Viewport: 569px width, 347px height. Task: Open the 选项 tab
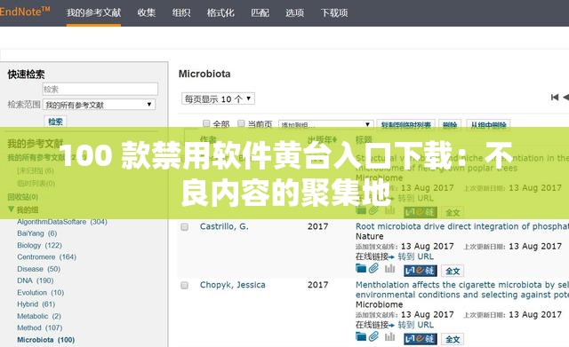coord(294,12)
